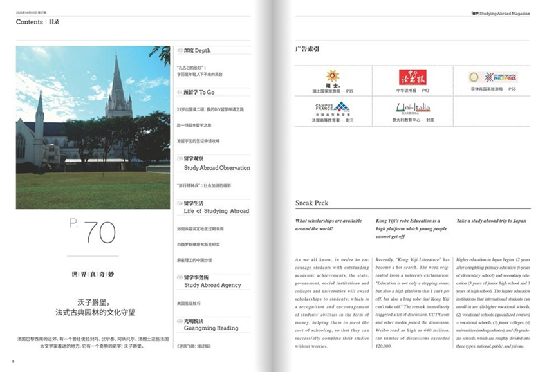This screenshot has height=372, width=547.
Task: Click the Sneak Peek heading
Action: 311,203
